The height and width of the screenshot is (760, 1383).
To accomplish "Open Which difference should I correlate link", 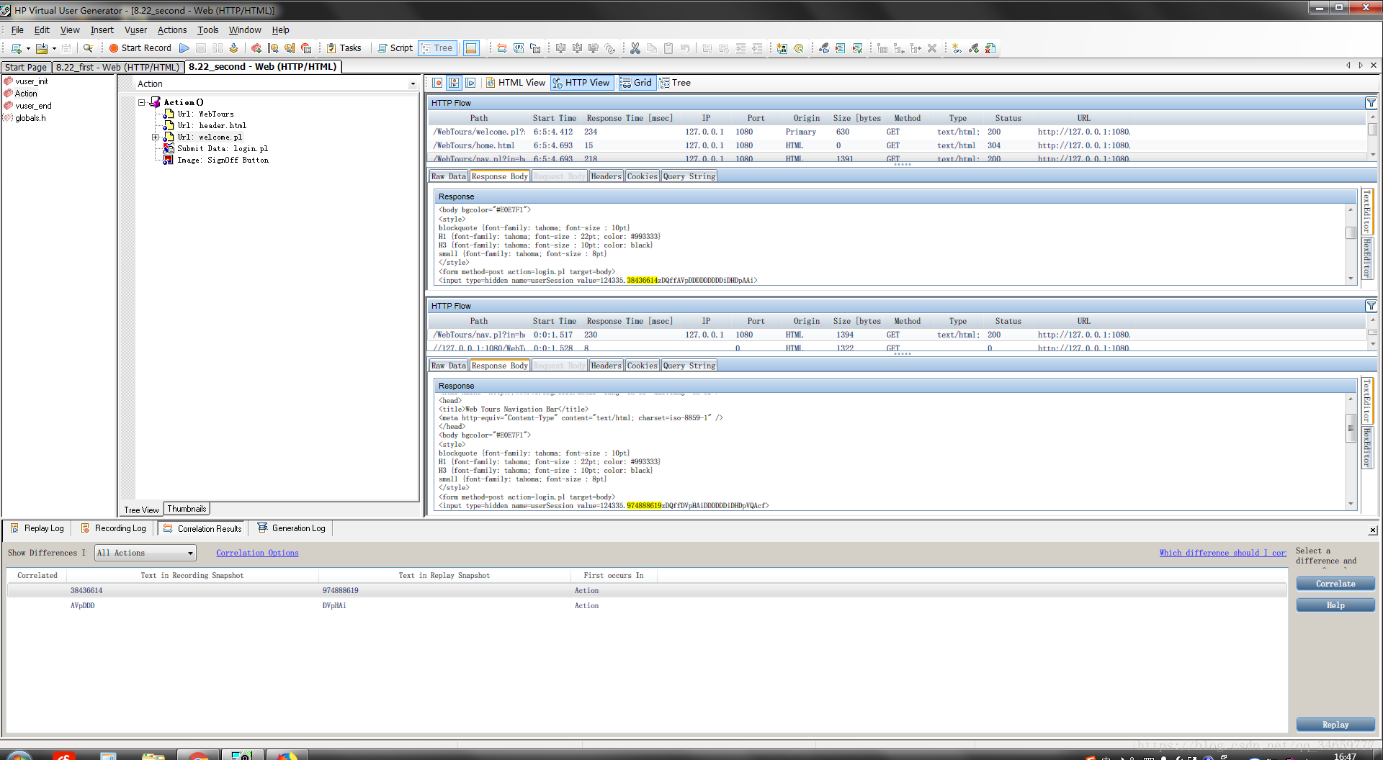I will (x=1222, y=553).
